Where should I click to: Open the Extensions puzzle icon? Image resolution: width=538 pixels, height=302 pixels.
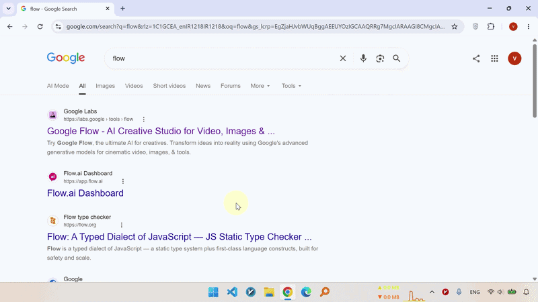tap(491, 26)
